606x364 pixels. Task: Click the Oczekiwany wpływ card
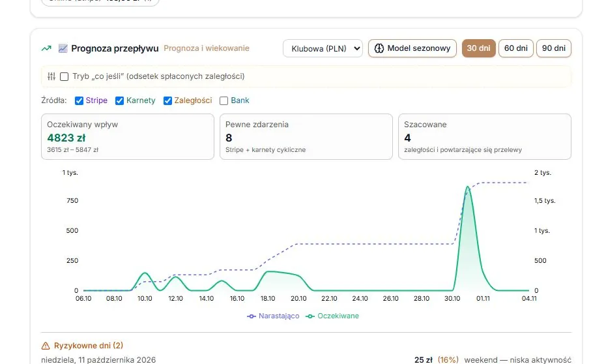tap(128, 136)
